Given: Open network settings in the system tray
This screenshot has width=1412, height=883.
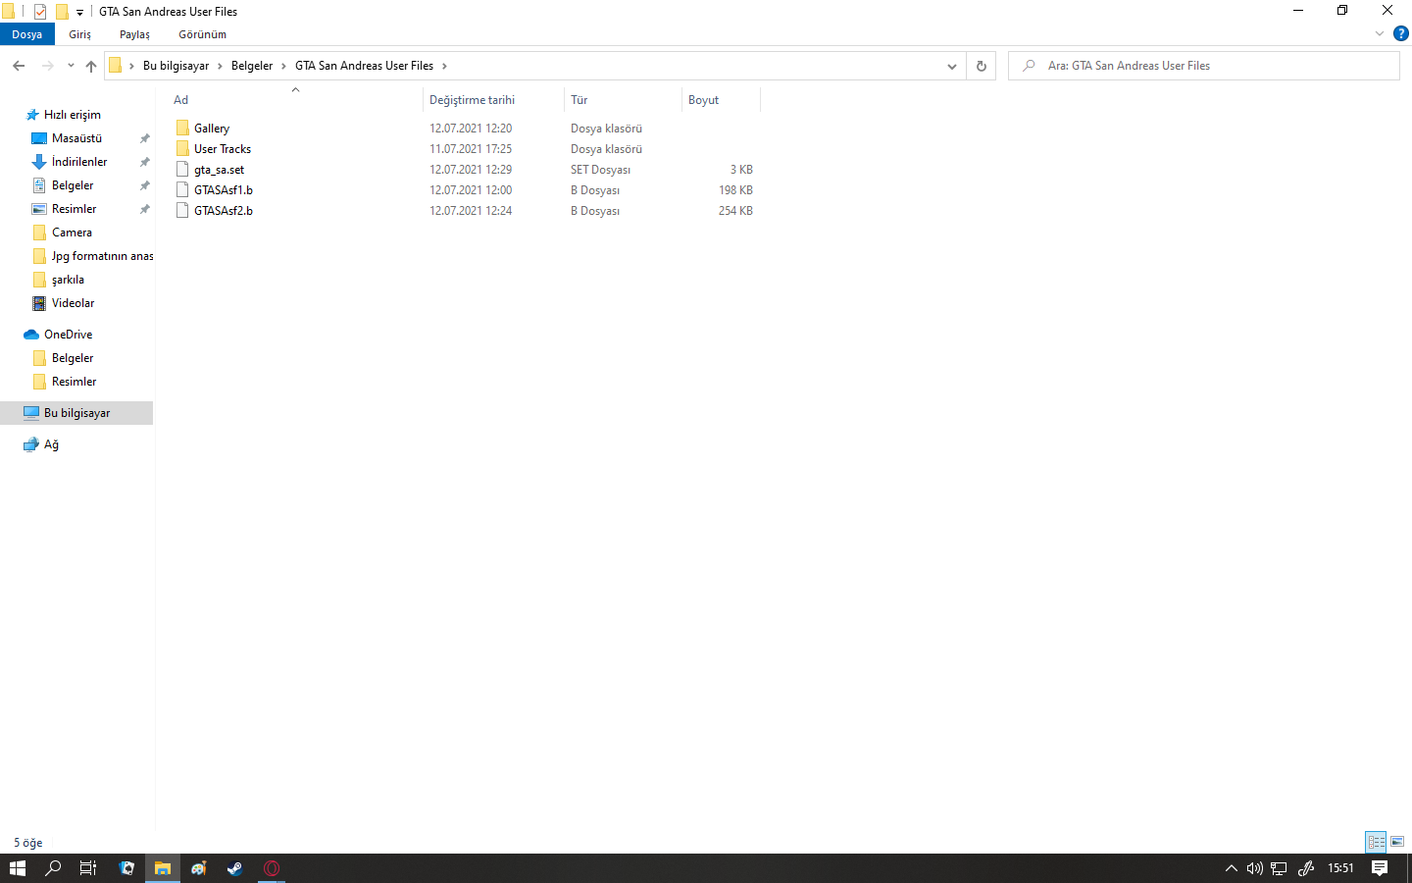Looking at the screenshot, I should [1279, 868].
